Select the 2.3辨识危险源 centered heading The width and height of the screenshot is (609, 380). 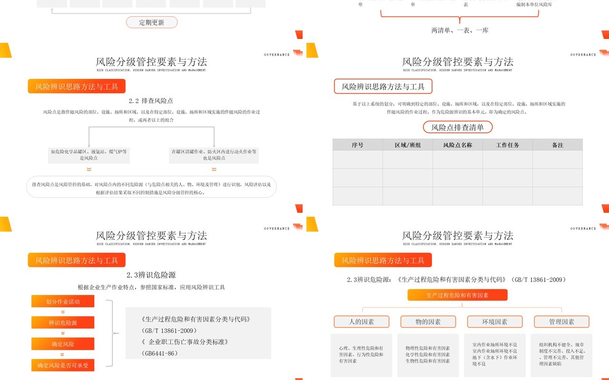coord(151,275)
